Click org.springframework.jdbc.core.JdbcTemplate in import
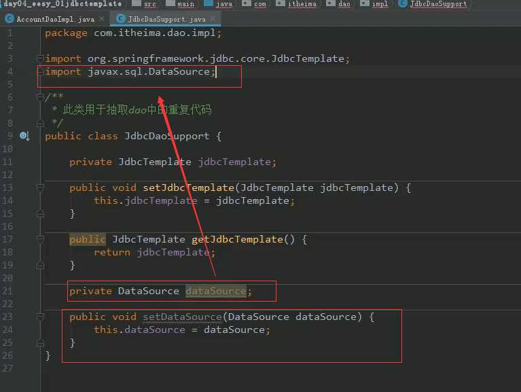Screen dimensions: 521x392 (216, 59)
